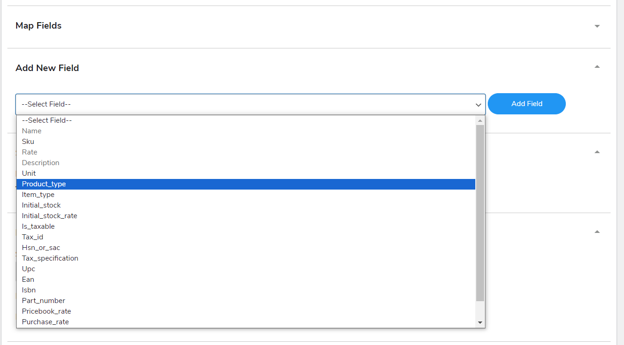Select the Is_taxable field
624x345 pixels.
click(x=38, y=226)
